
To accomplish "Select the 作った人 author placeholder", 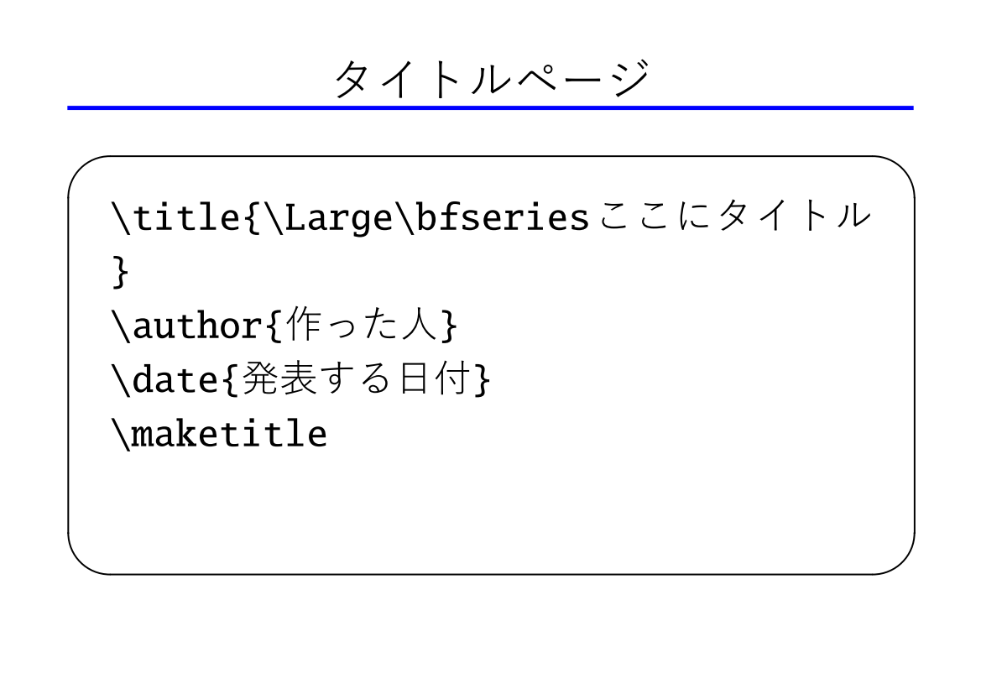I will coord(360,324).
